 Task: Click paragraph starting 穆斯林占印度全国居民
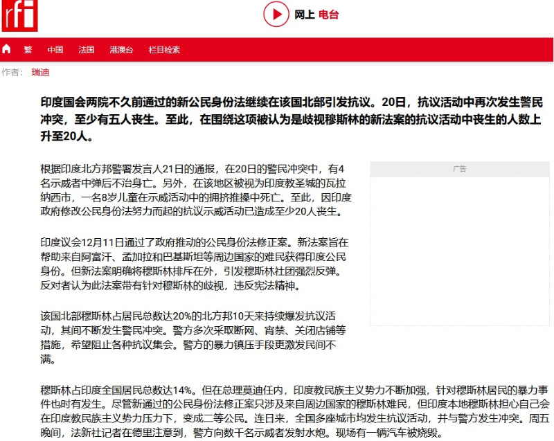(295, 411)
